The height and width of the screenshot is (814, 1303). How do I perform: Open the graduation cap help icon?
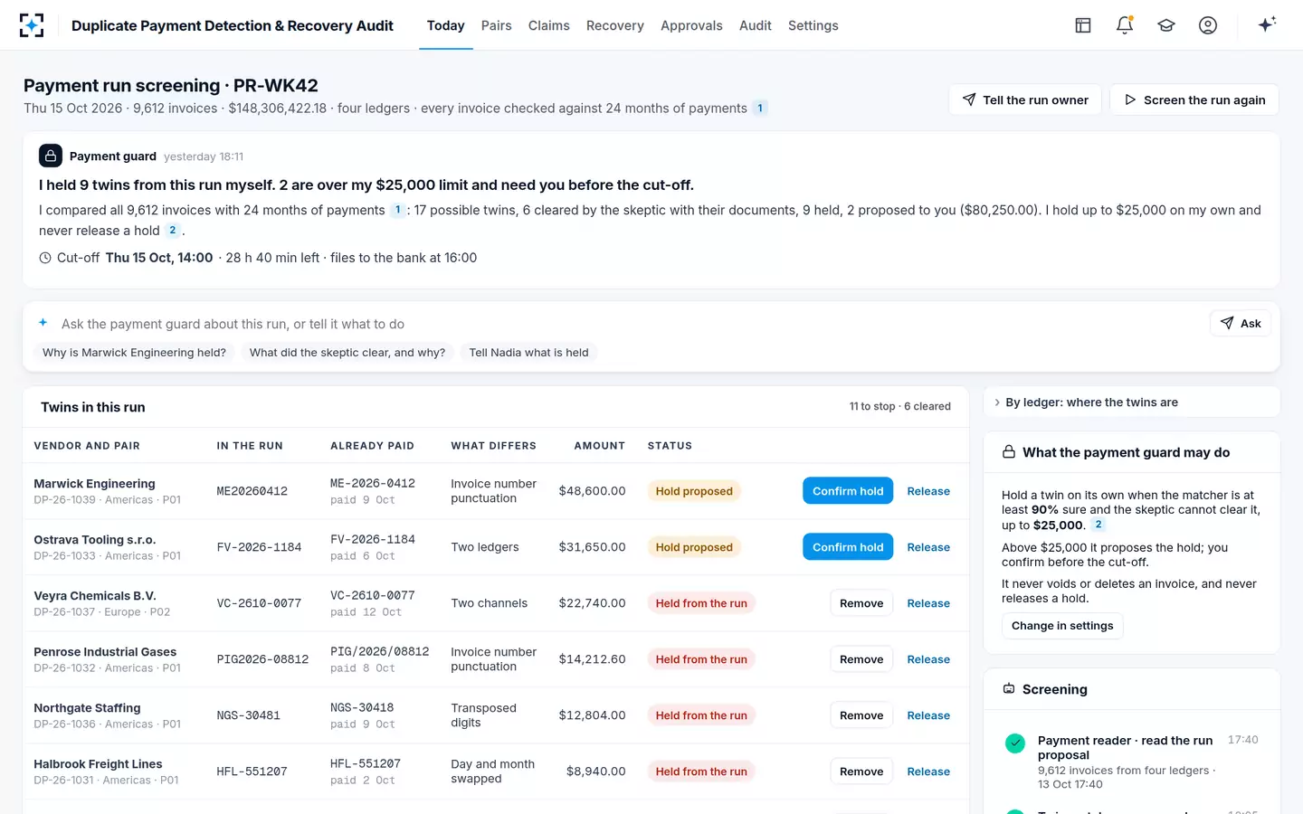coord(1166,25)
